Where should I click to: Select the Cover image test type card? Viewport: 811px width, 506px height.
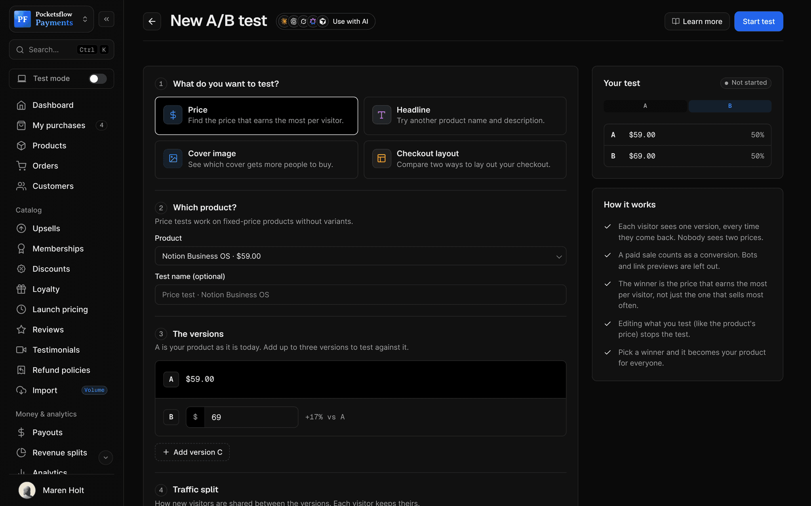[x=256, y=160]
